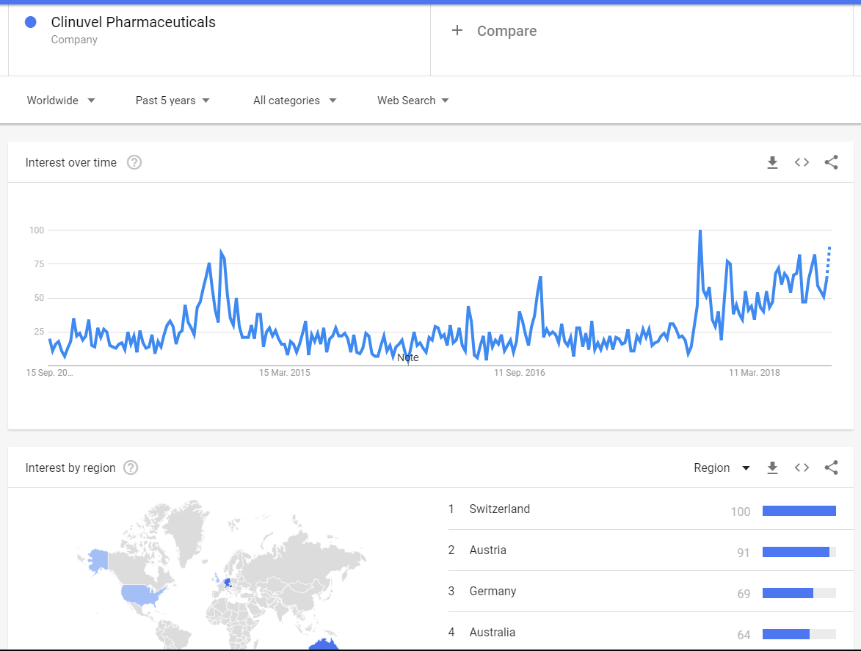Download the Interest by region data
861x651 pixels.
[x=772, y=468]
